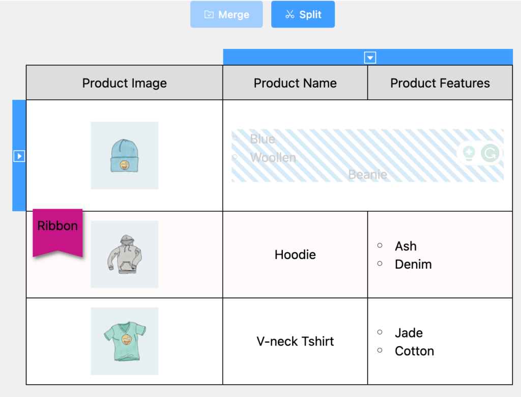Click the Merge button
This screenshot has height=397, width=521.
click(226, 14)
